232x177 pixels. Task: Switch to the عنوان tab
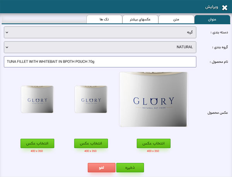(x=212, y=19)
